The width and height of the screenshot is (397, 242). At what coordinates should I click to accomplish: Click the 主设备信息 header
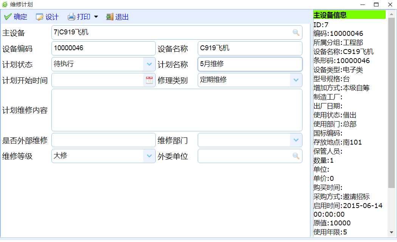tap(349, 15)
